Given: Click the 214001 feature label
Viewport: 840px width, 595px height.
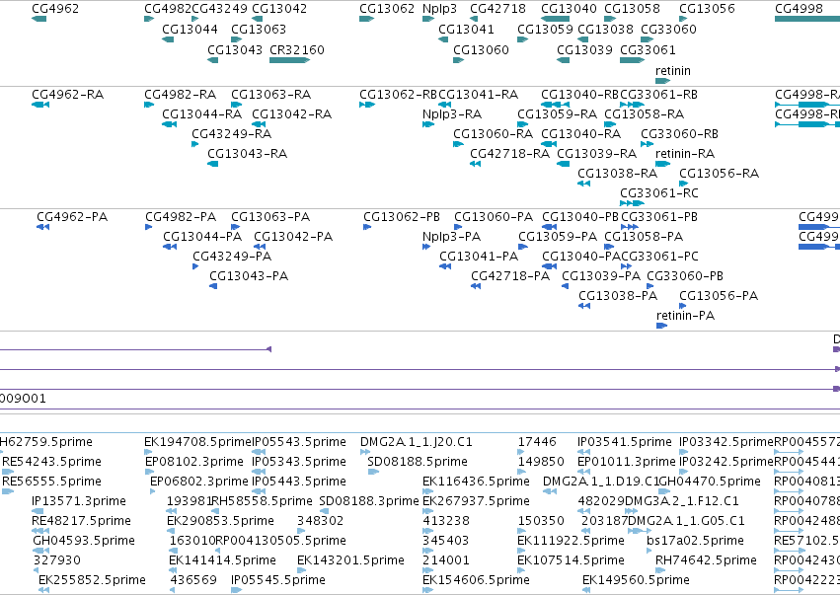Looking at the screenshot, I should coord(445,560).
